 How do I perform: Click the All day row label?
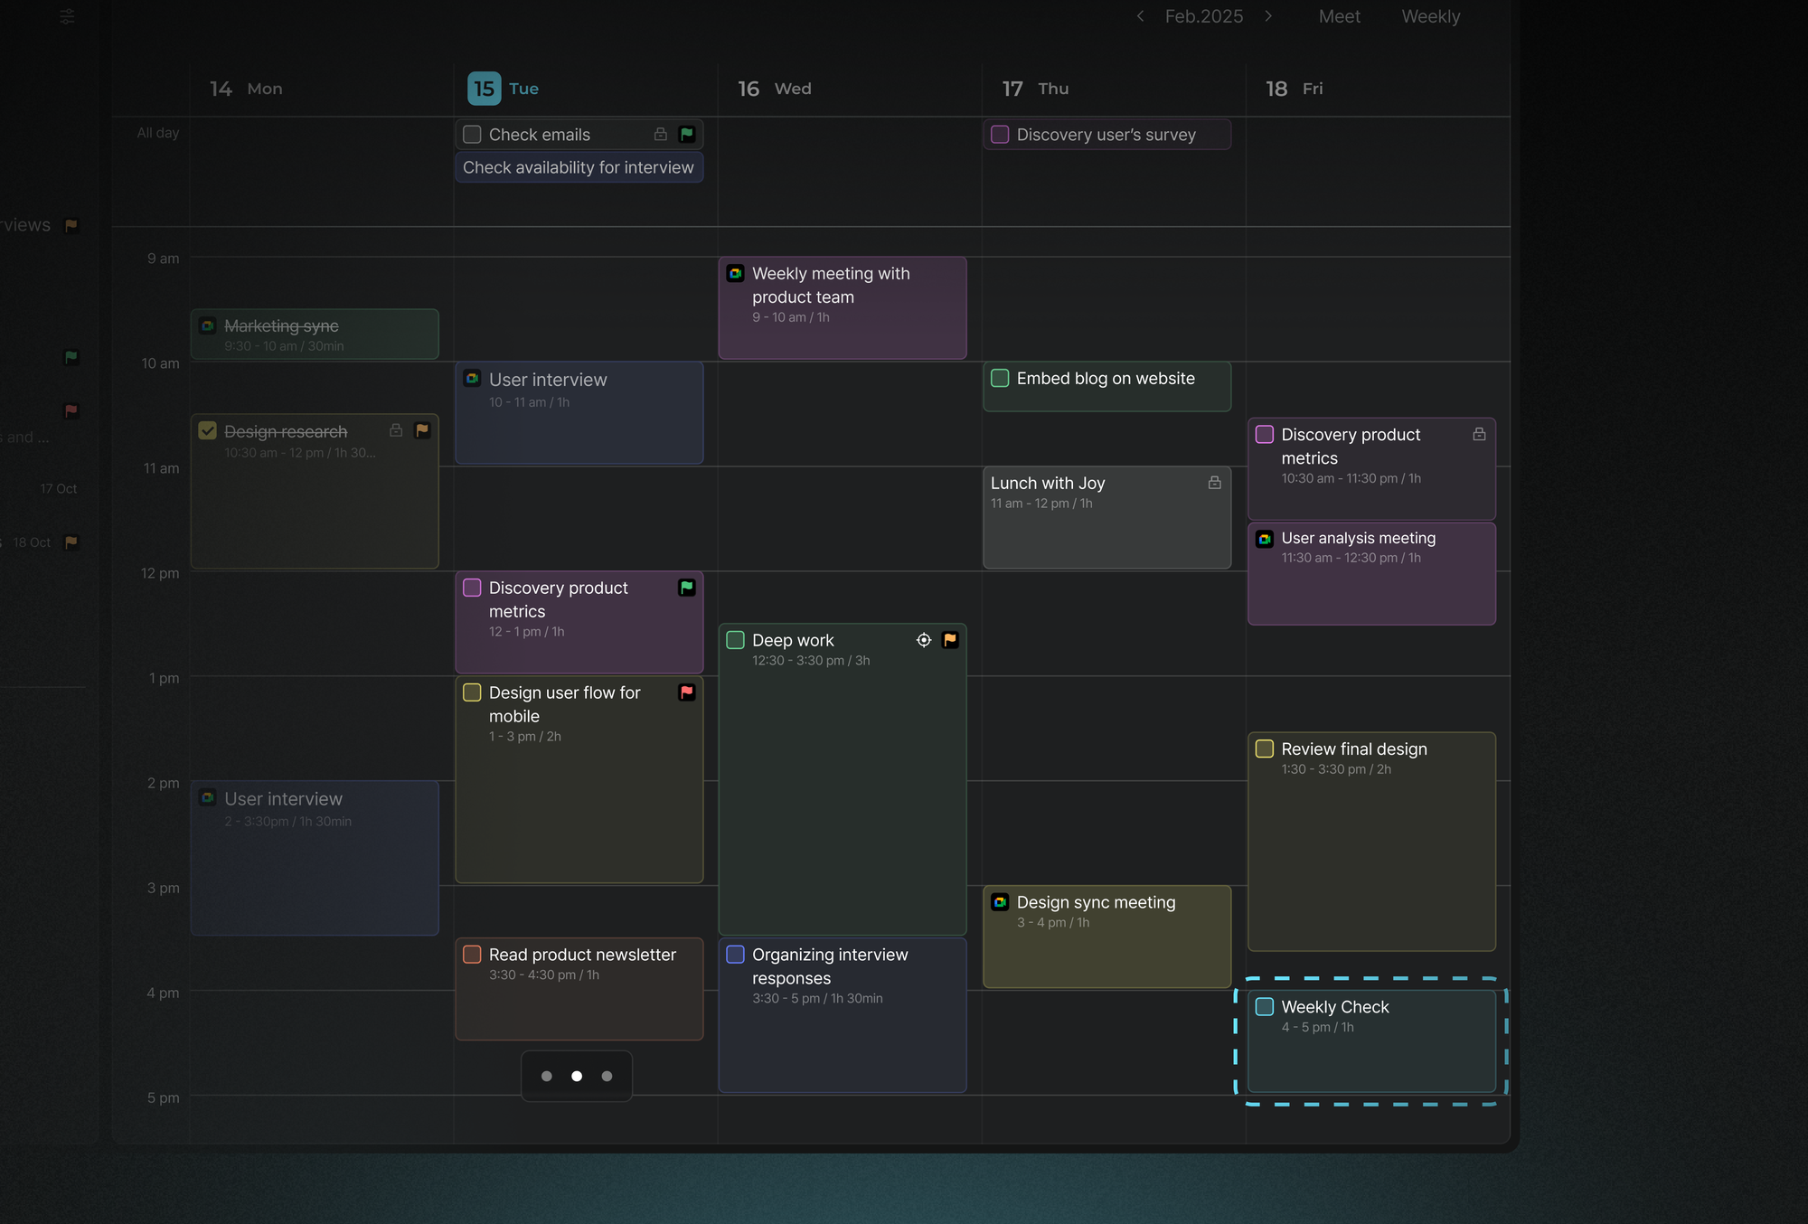(x=158, y=133)
